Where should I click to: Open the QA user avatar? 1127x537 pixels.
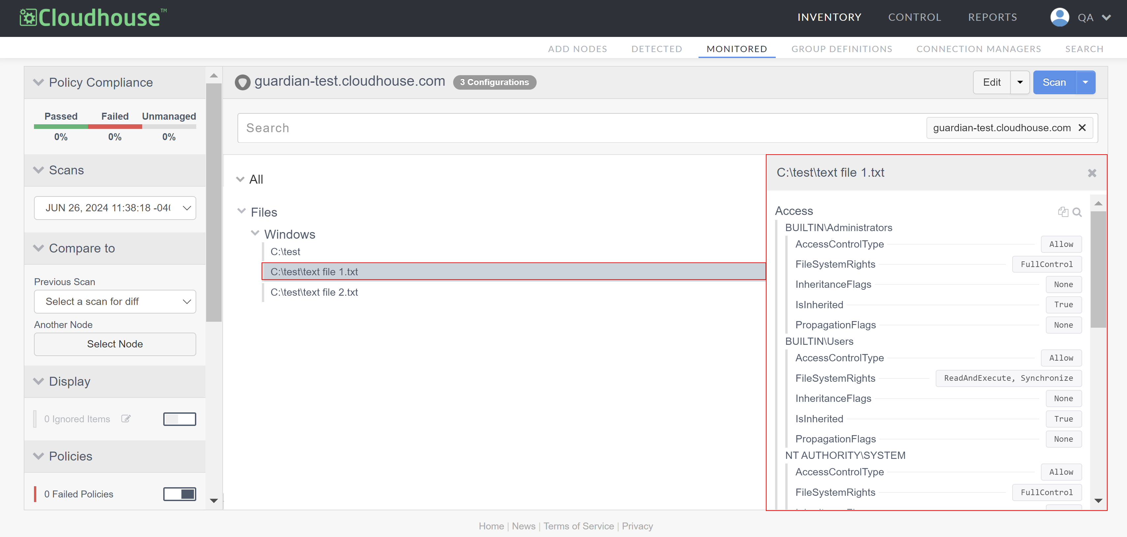tap(1059, 17)
